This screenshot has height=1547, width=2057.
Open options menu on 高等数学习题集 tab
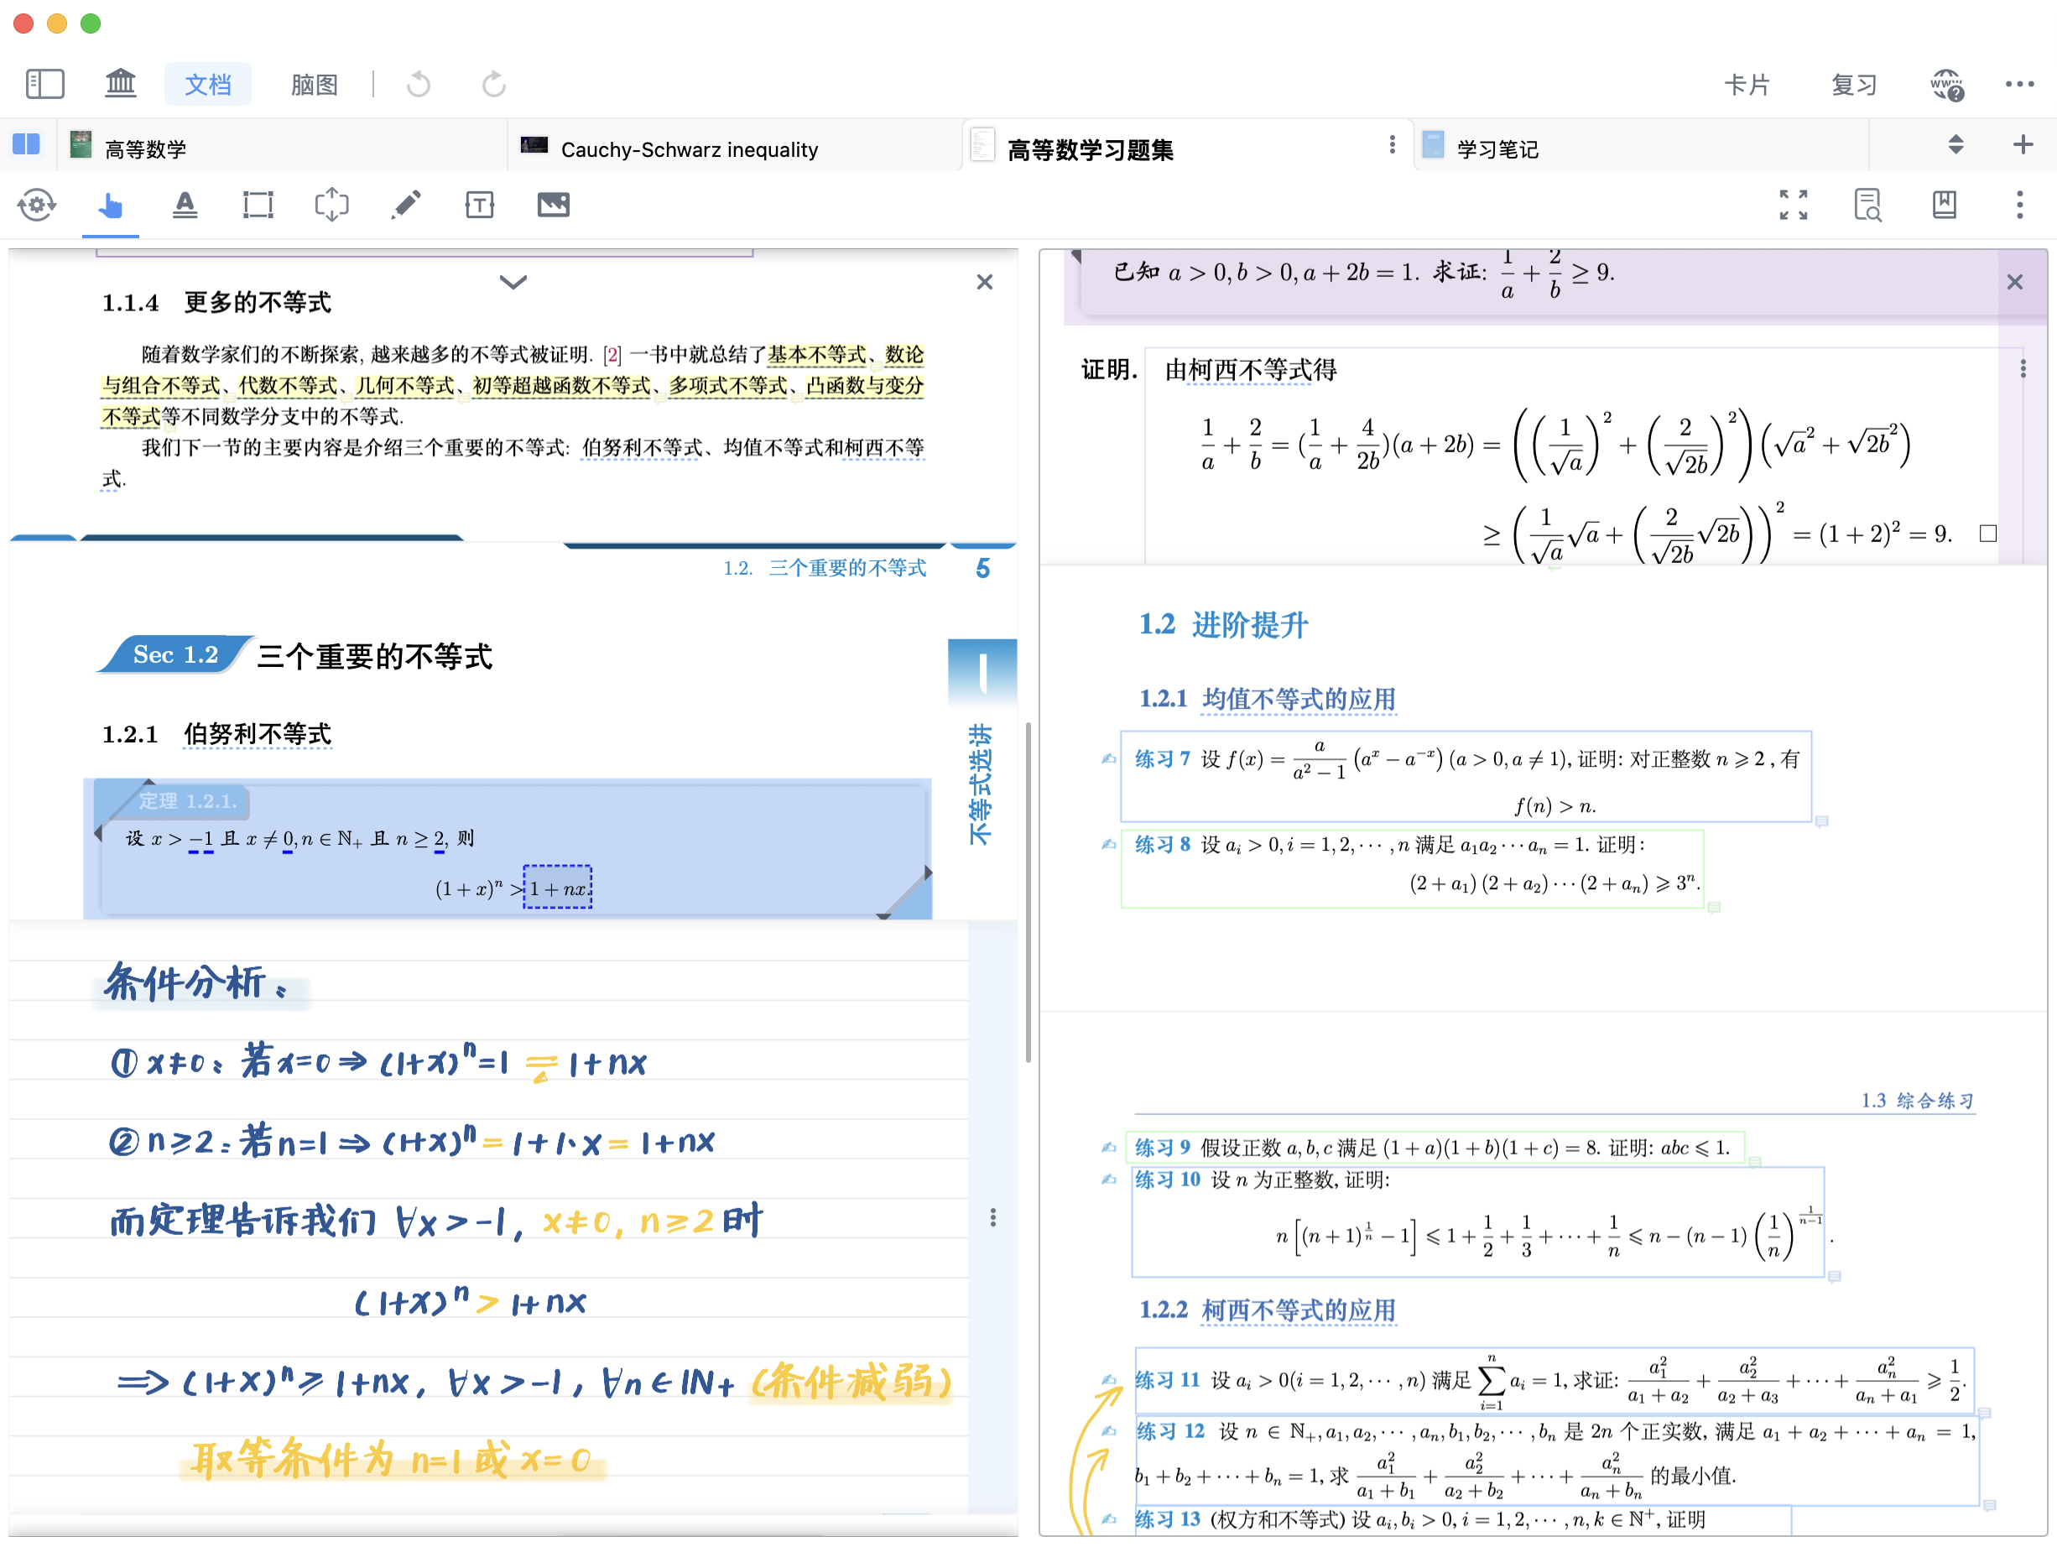click(x=1391, y=145)
